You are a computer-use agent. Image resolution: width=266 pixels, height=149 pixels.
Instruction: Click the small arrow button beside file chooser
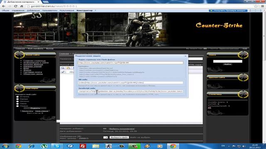(x=106, y=137)
